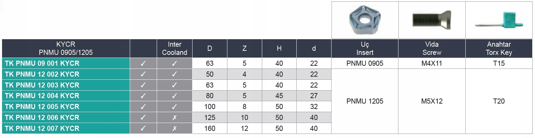Click the T20 Torx key cell
Screen dimensions: 535x138
tap(499, 101)
